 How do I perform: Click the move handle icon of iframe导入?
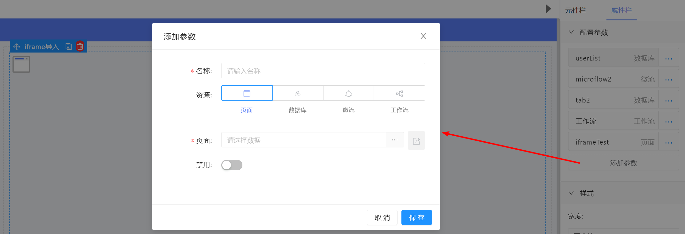click(x=17, y=47)
